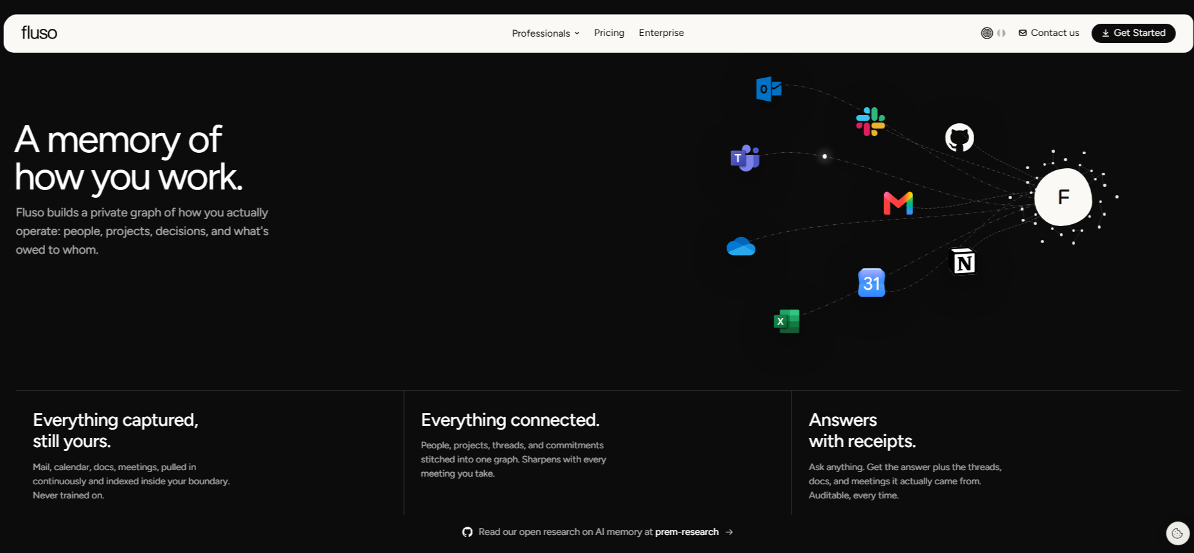The height and width of the screenshot is (553, 1194).
Task: Click the Slack integration icon
Action: point(871,121)
